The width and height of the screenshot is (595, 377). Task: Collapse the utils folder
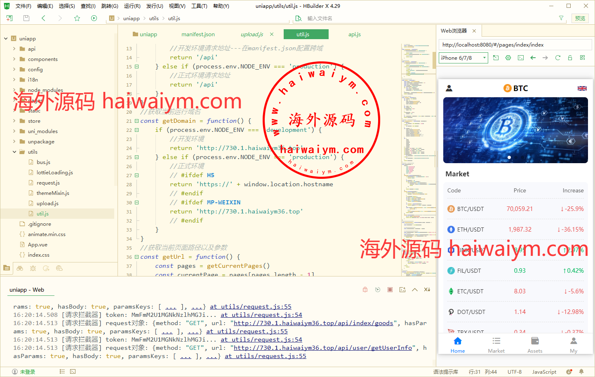tap(14, 152)
